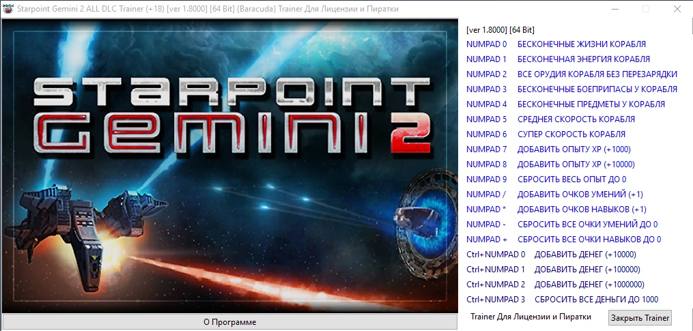The height and width of the screenshot is (331, 693).
Task: Click the Закрыть Trainer button
Action: 640,317
